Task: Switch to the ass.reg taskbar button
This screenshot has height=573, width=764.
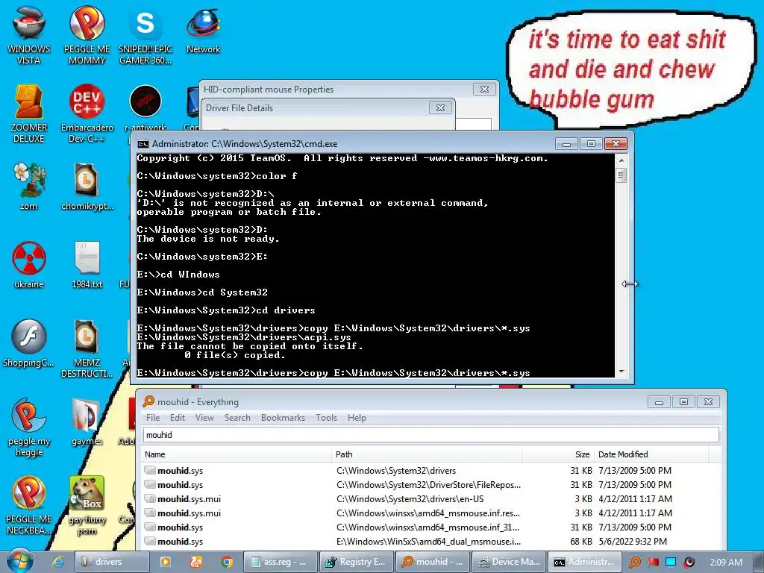Action: pos(281,562)
